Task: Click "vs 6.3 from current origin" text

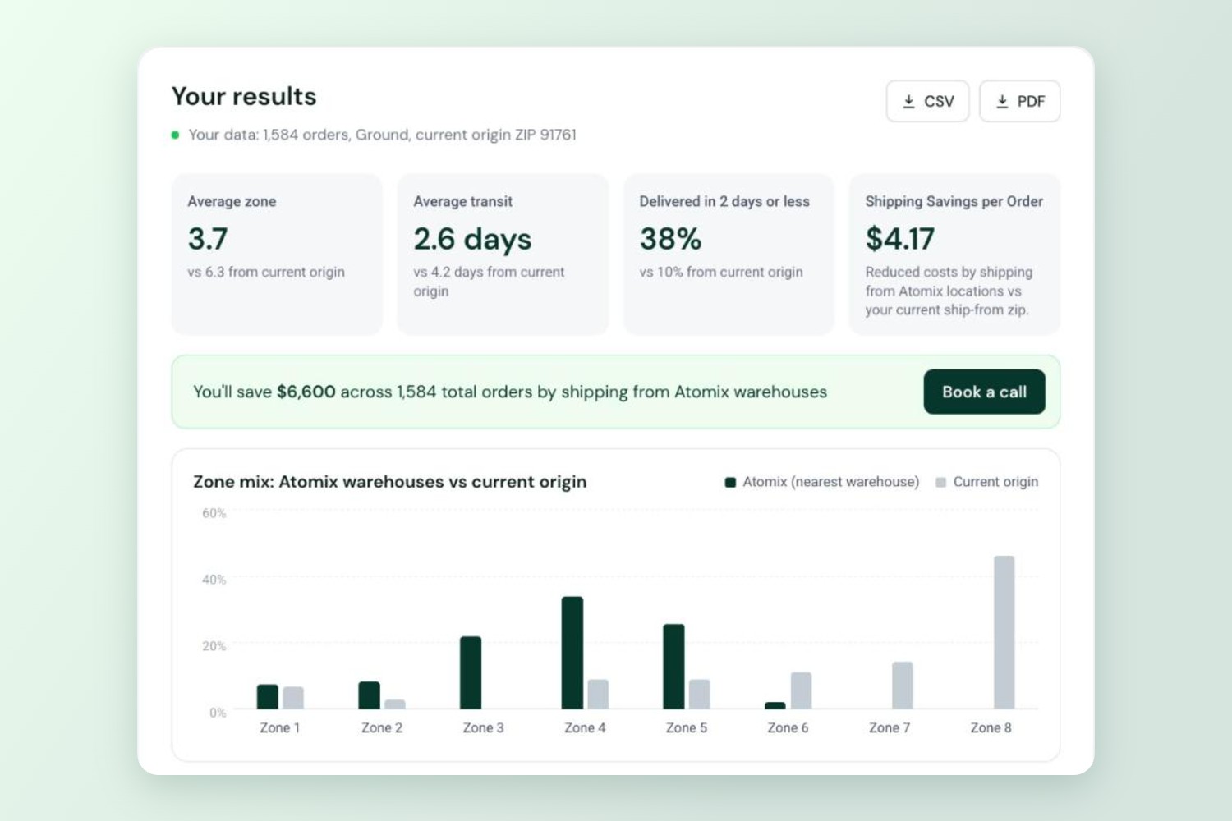Action: tap(266, 272)
